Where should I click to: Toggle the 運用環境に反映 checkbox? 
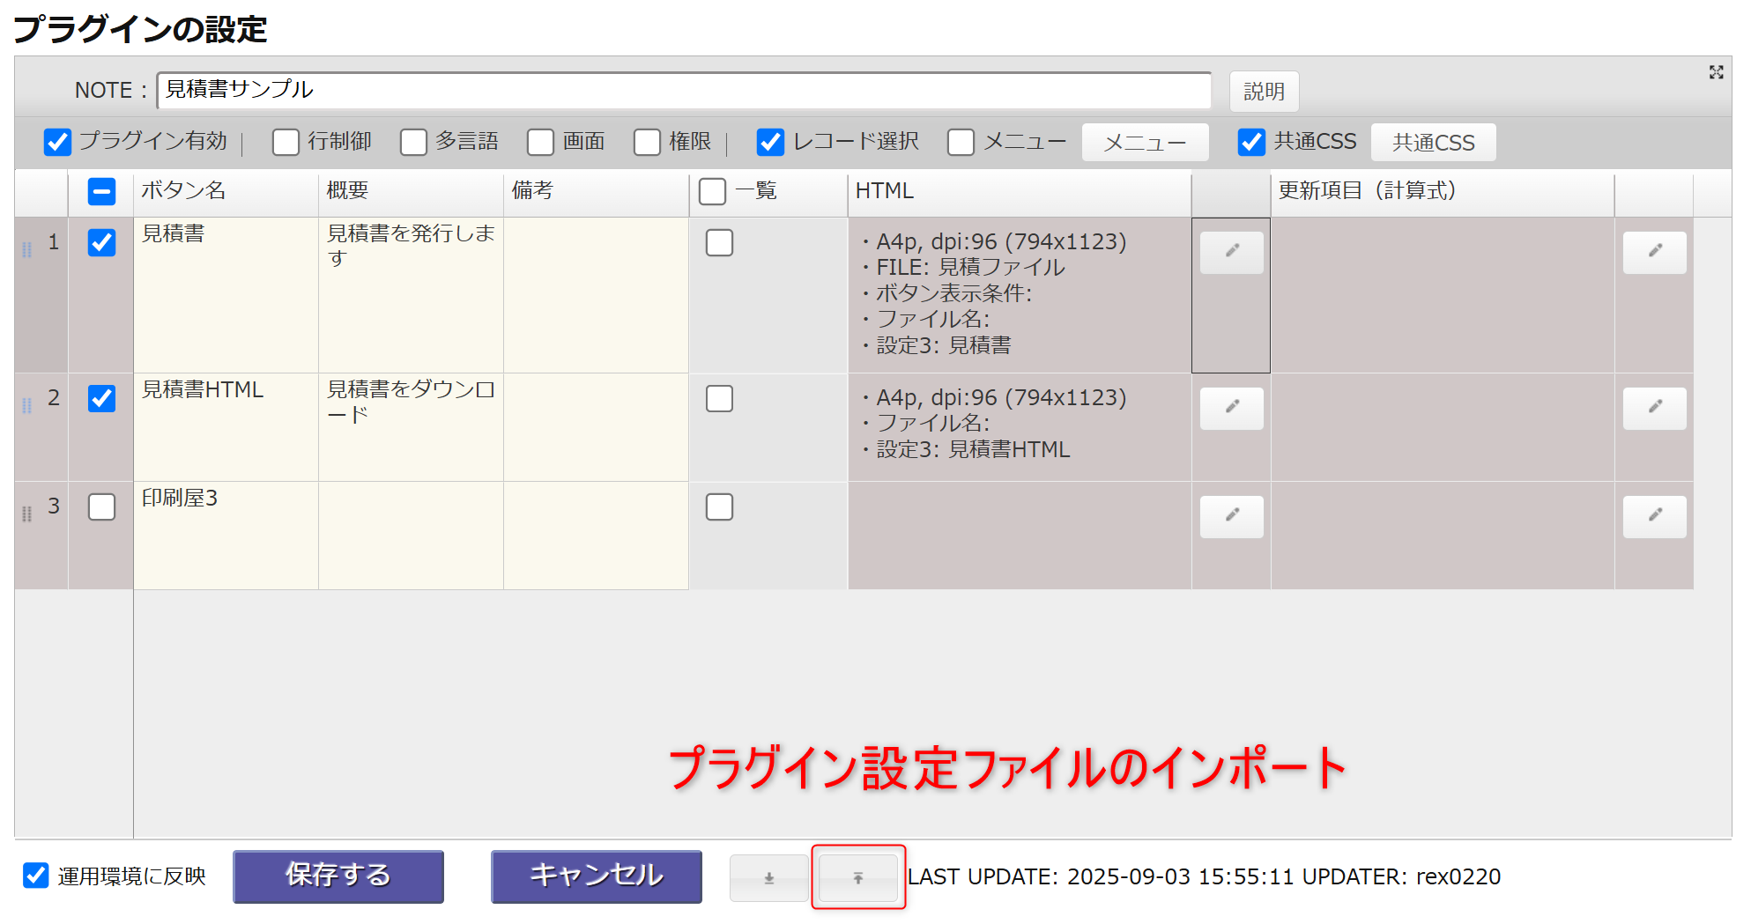coord(36,876)
